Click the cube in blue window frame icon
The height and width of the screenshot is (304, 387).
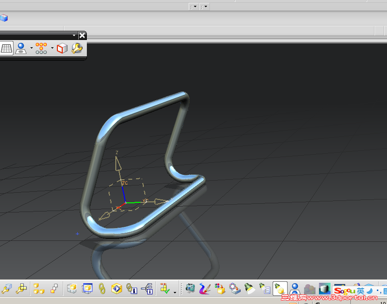click(87, 289)
